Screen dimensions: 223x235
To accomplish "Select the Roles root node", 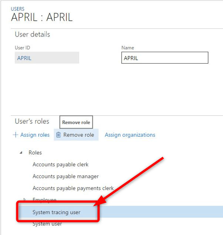I will coord(35,153).
